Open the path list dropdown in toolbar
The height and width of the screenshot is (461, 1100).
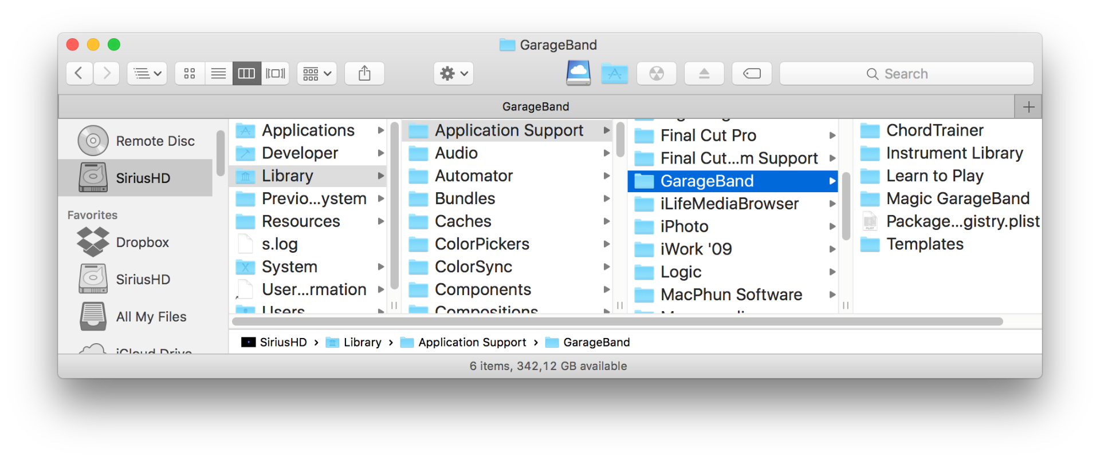point(147,73)
